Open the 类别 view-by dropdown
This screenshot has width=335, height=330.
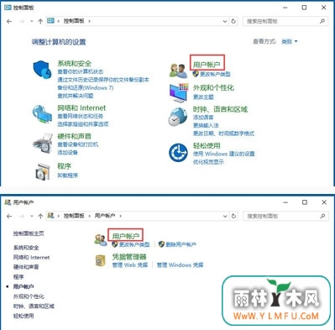(290, 42)
